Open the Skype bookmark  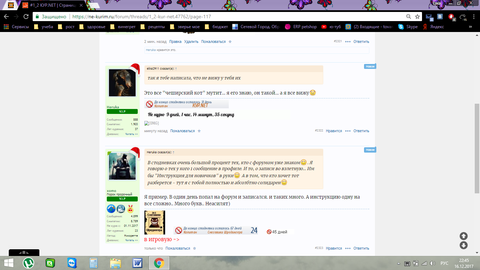click(408, 27)
